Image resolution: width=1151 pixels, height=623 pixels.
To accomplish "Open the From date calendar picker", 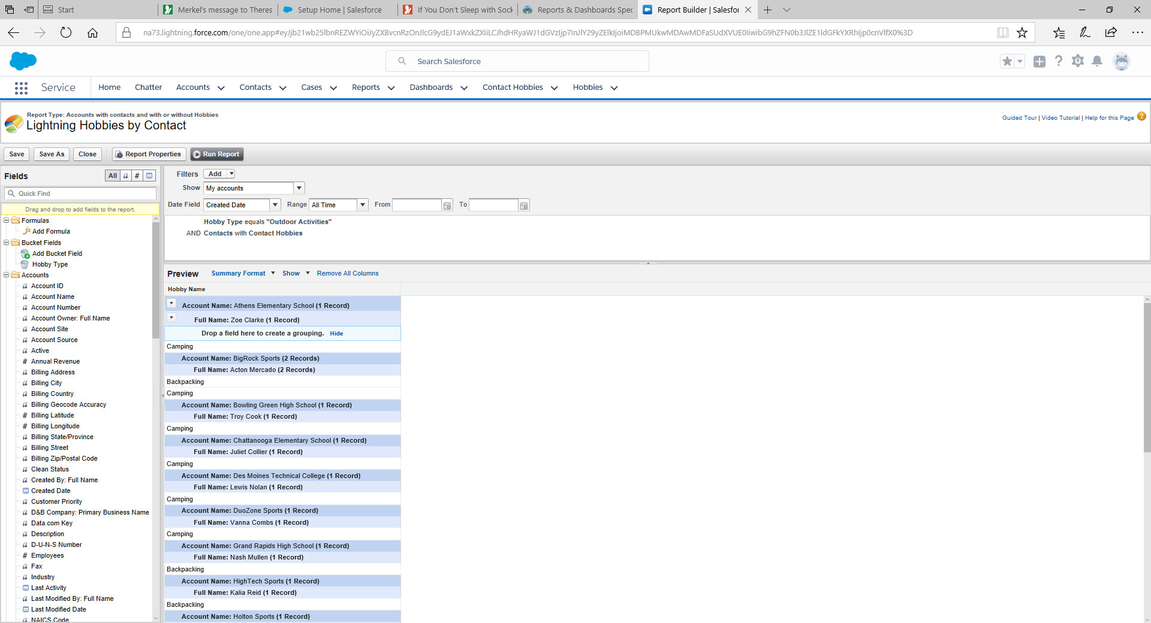I will 447,205.
